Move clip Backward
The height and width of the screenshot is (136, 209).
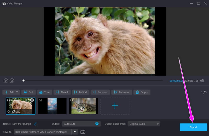(122, 92)
